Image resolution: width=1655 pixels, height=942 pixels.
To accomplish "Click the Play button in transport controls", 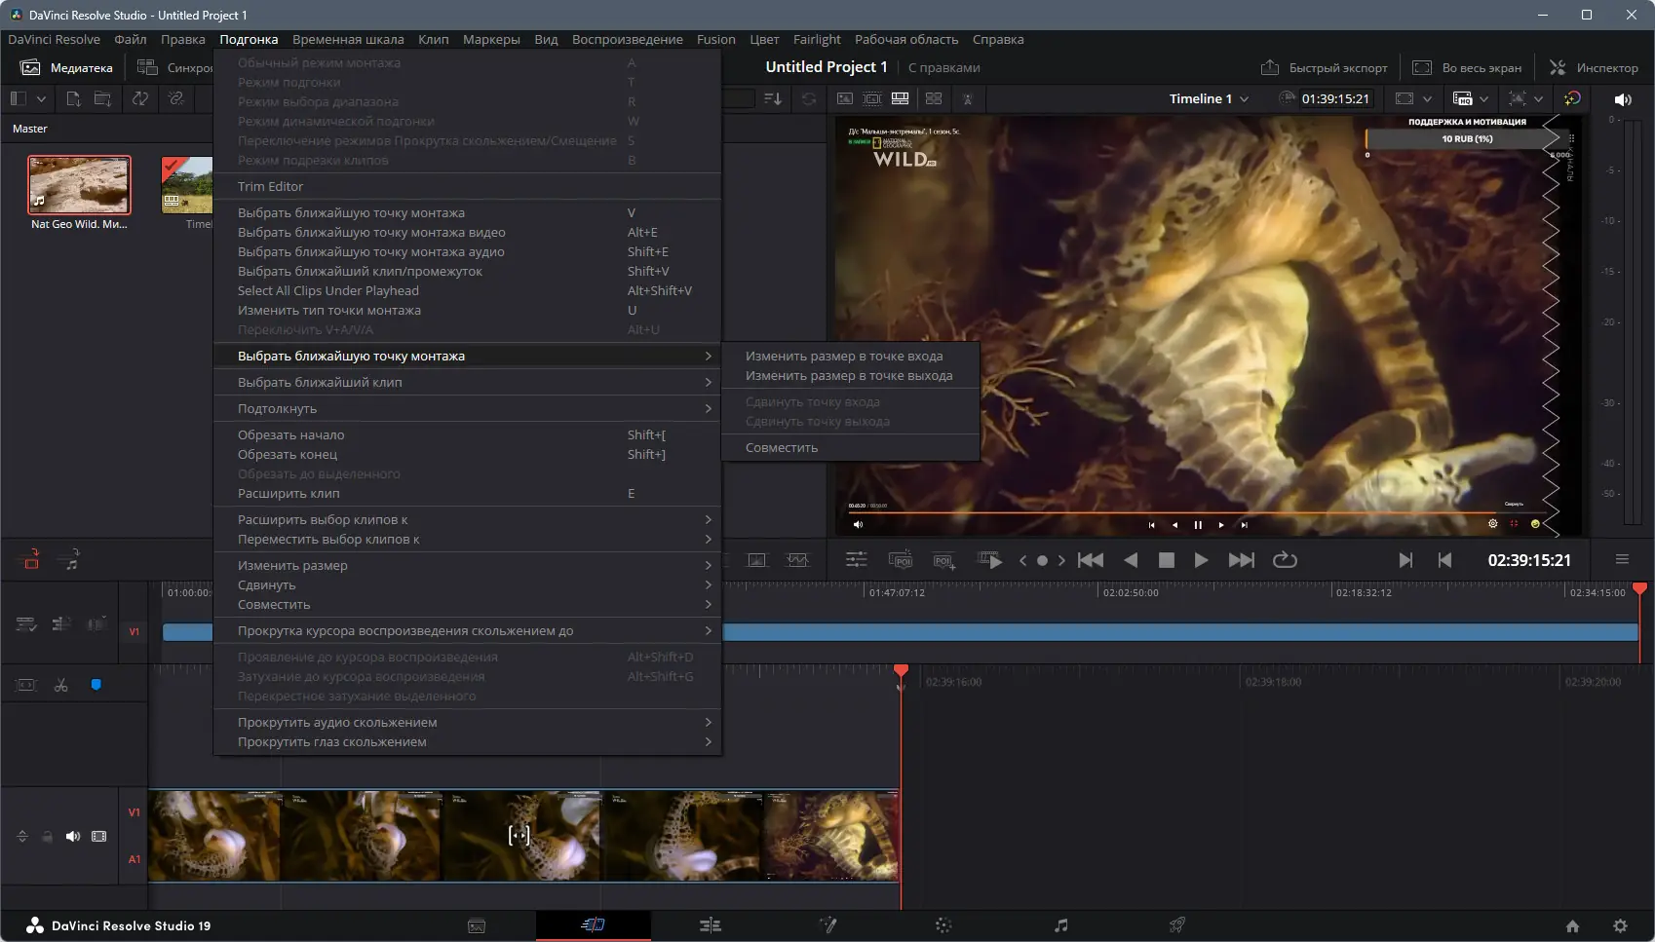I will pyautogui.click(x=1201, y=560).
